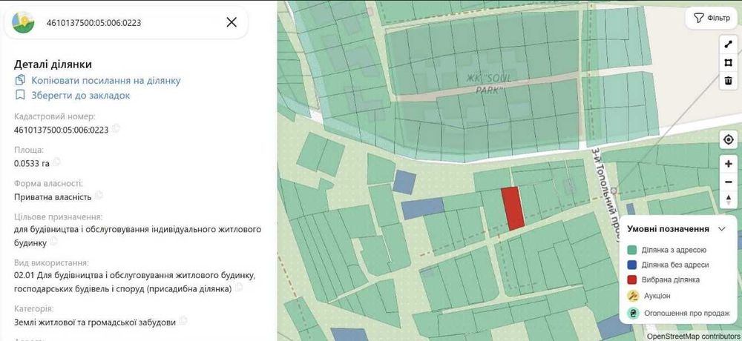Click the 'Приватна власність' value text
The width and height of the screenshot is (742, 341).
pos(53,196)
